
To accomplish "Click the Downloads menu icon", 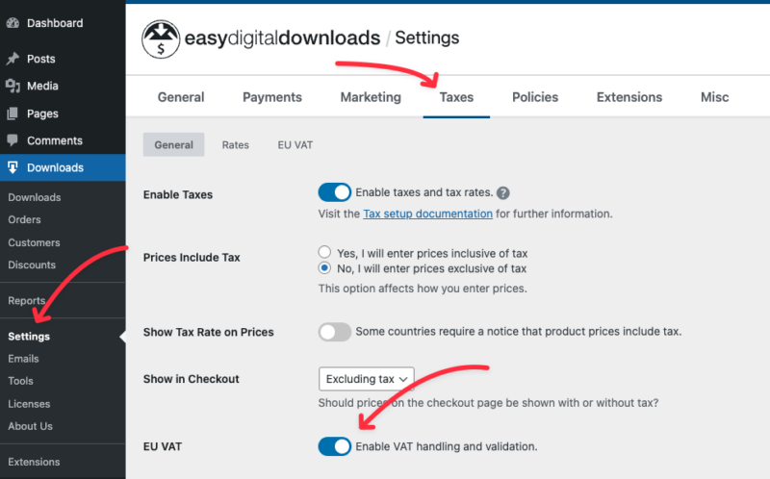I will coord(13,167).
